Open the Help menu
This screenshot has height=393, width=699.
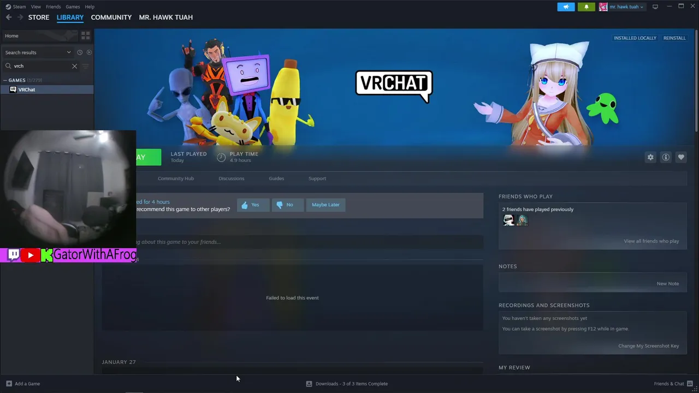(x=90, y=7)
